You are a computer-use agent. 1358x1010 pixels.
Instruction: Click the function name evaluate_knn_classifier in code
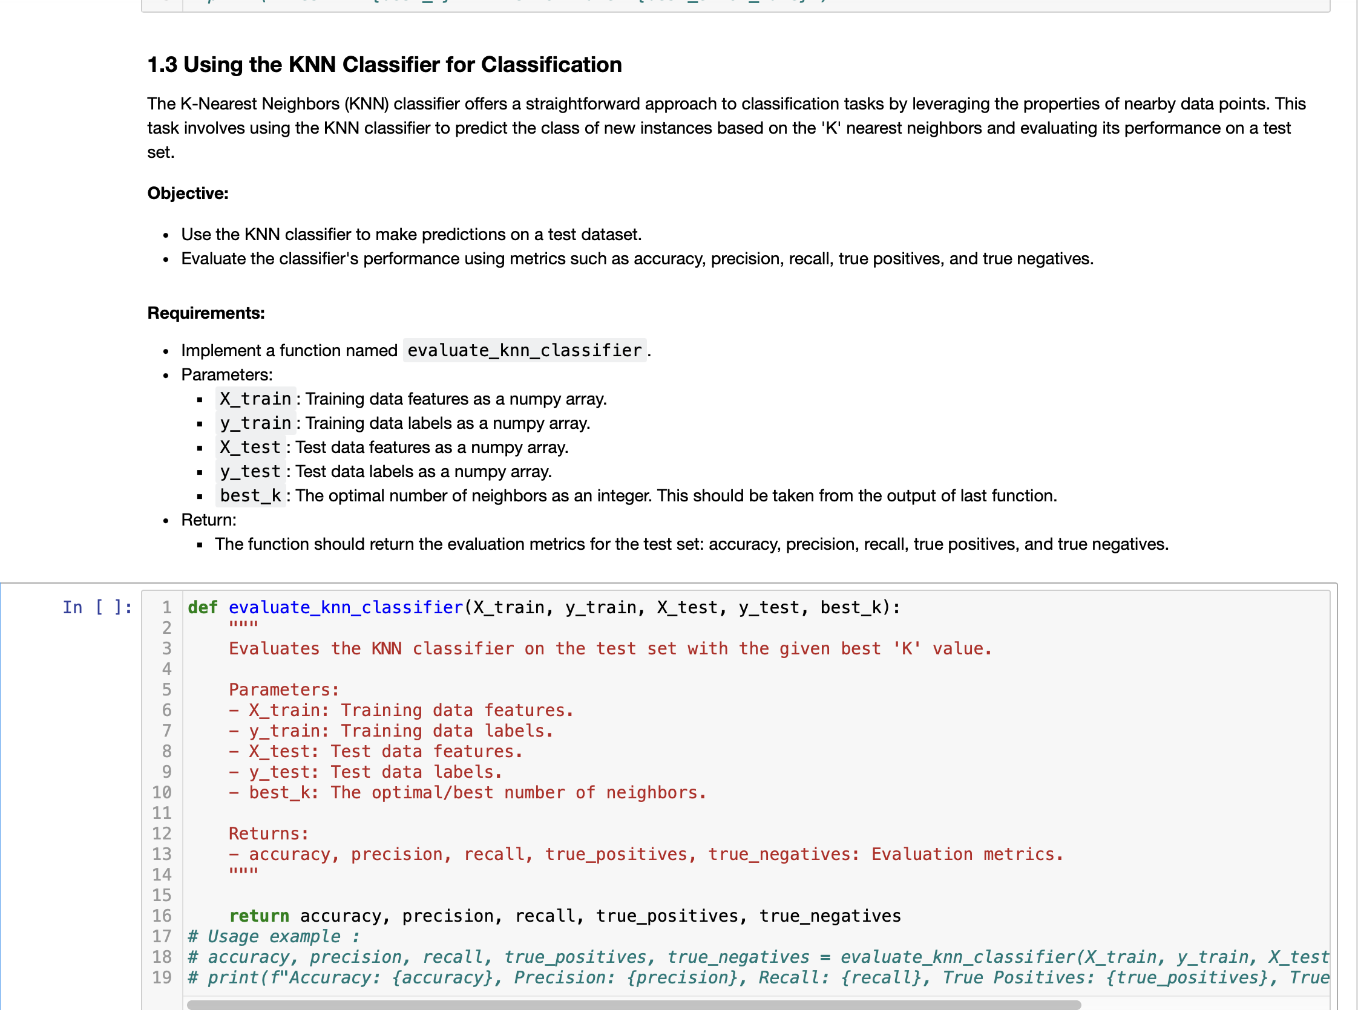pos(345,607)
